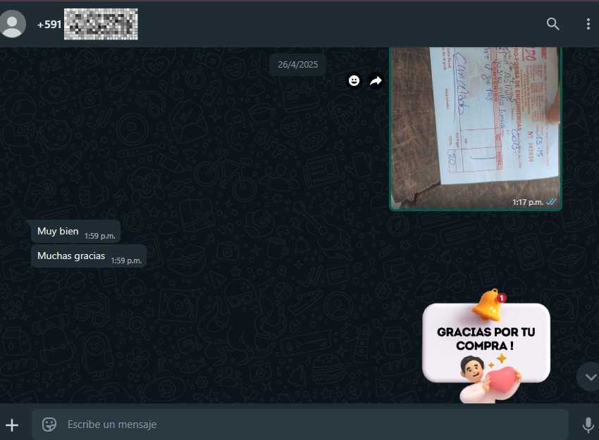Start a voice message with microphone icon
The width and height of the screenshot is (599, 440).
588,425
